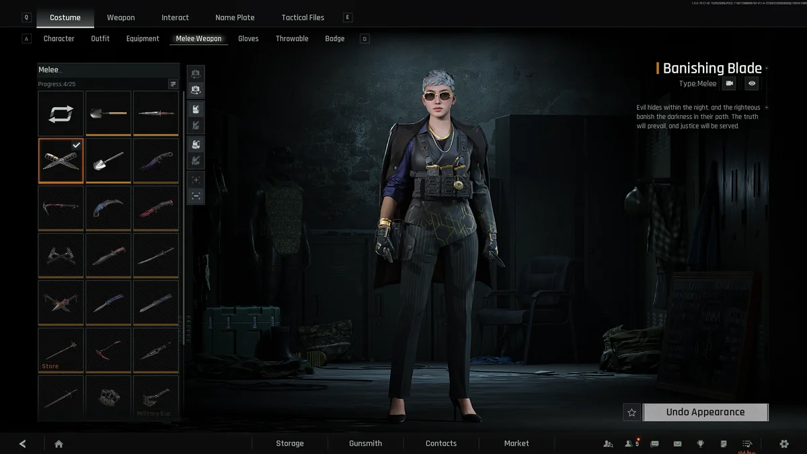
Task: Click the zoom-in plus icon in preview toolbar
Action: point(196,180)
